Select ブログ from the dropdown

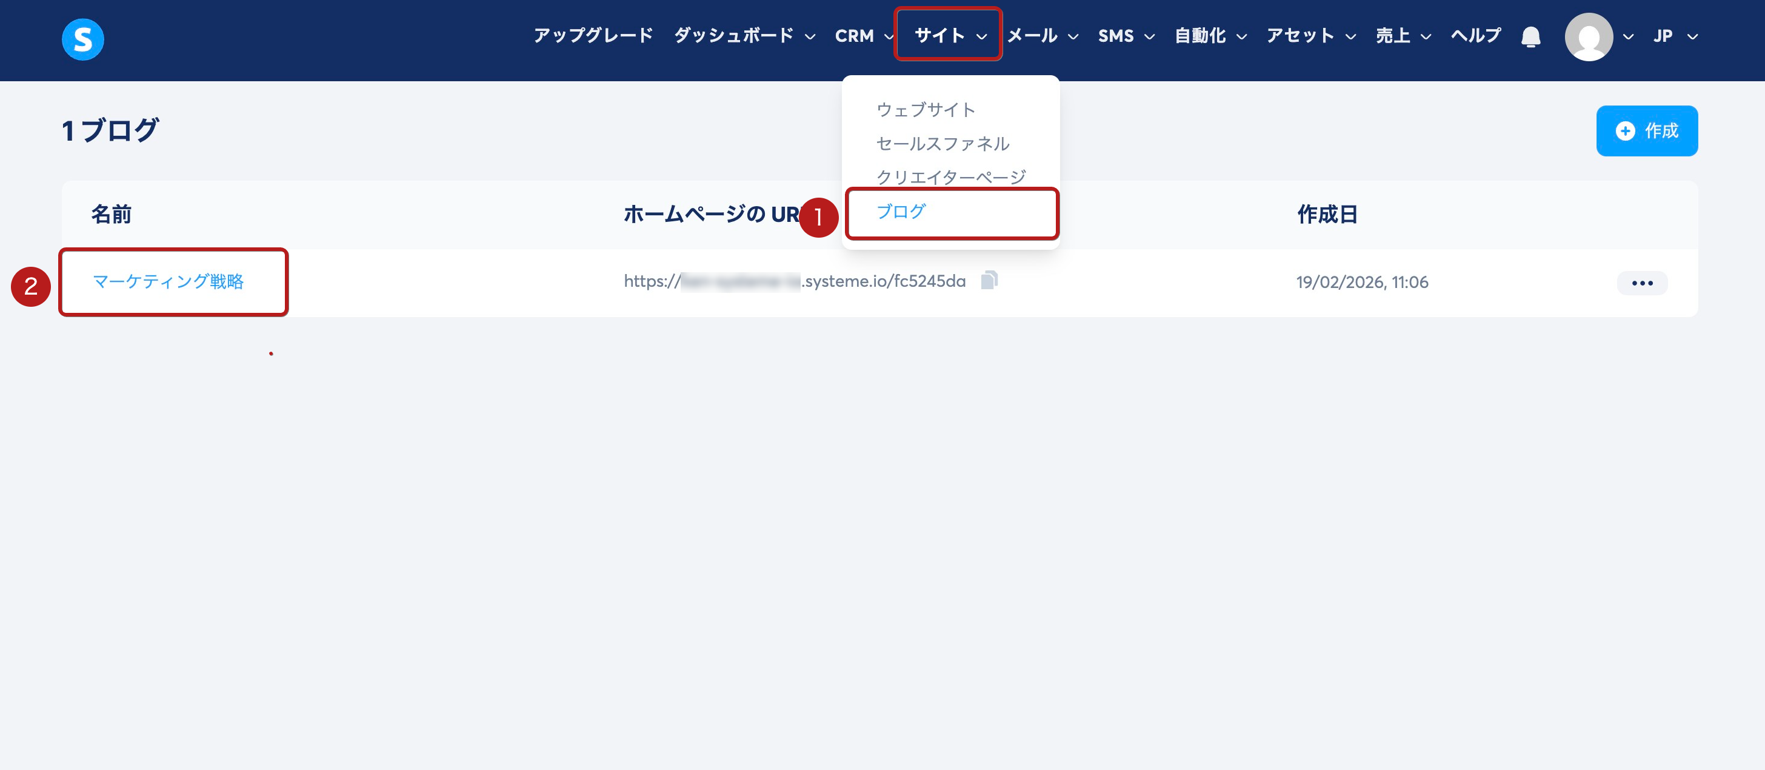[901, 211]
